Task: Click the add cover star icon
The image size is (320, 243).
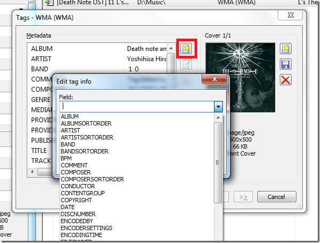Action: (286, 49)
